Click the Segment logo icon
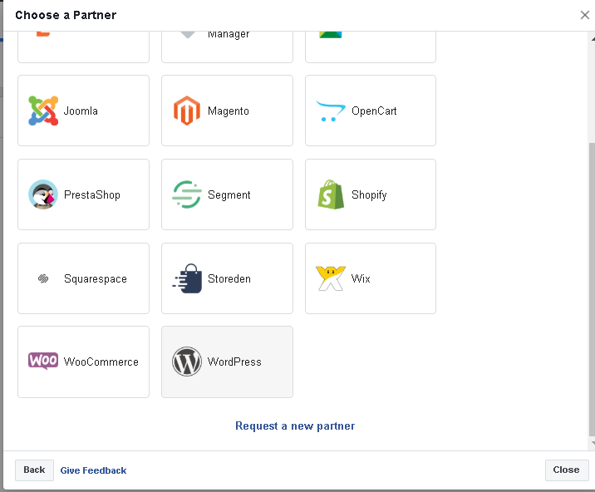The height and width of the screenshot is (492, 595). [x=187, y=194]
